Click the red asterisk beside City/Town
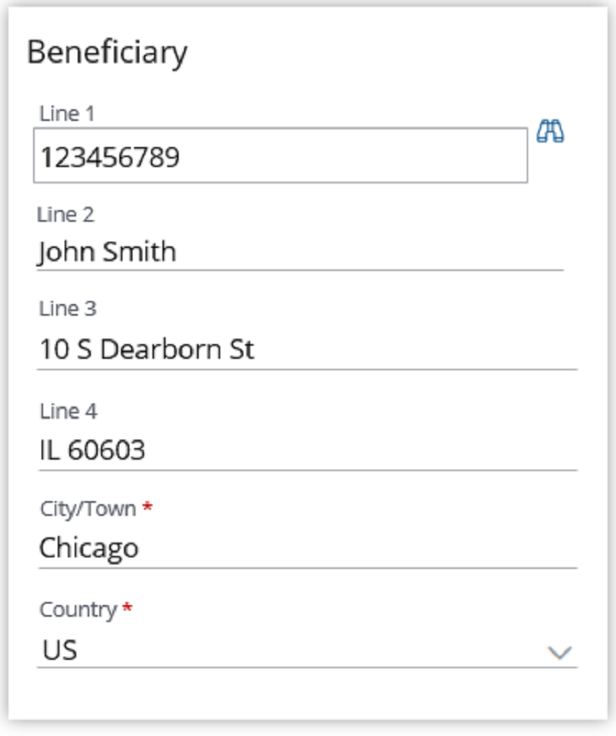Screen dimensions: 616x736 point(147,507)
